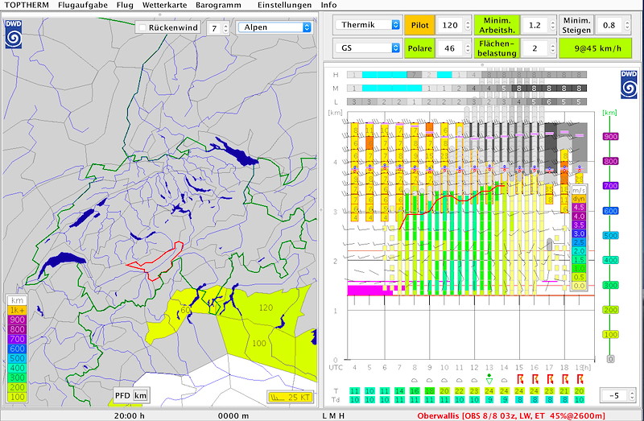Toggle the km button next to PFD
Image resolution: width=644 pixels, height=421 pixels.
(x=140, y=395)
